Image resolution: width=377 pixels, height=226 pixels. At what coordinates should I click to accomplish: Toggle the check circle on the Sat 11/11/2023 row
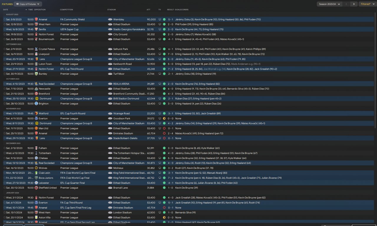tap(4, 128)
